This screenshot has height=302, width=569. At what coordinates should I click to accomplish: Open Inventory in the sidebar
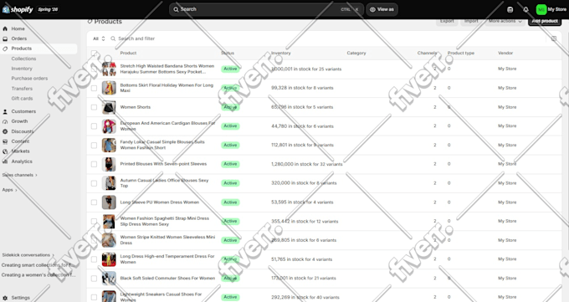(22, 69)
